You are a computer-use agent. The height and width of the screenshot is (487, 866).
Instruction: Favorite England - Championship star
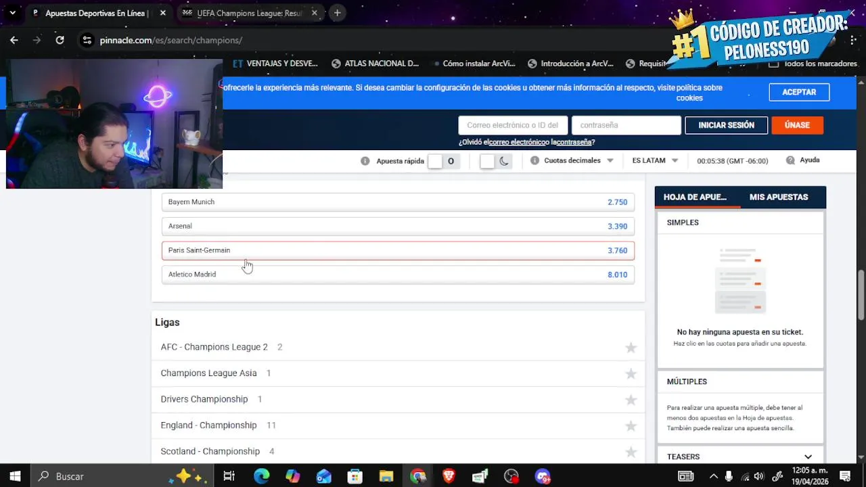click(x=631, y=425)
